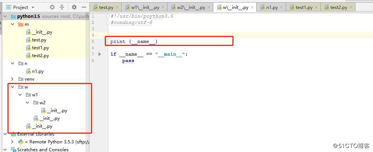The height and width of the screenshot is (152, 373).
Task: Click the if __name__ == "__main__" line
Action: coord(149,54)
